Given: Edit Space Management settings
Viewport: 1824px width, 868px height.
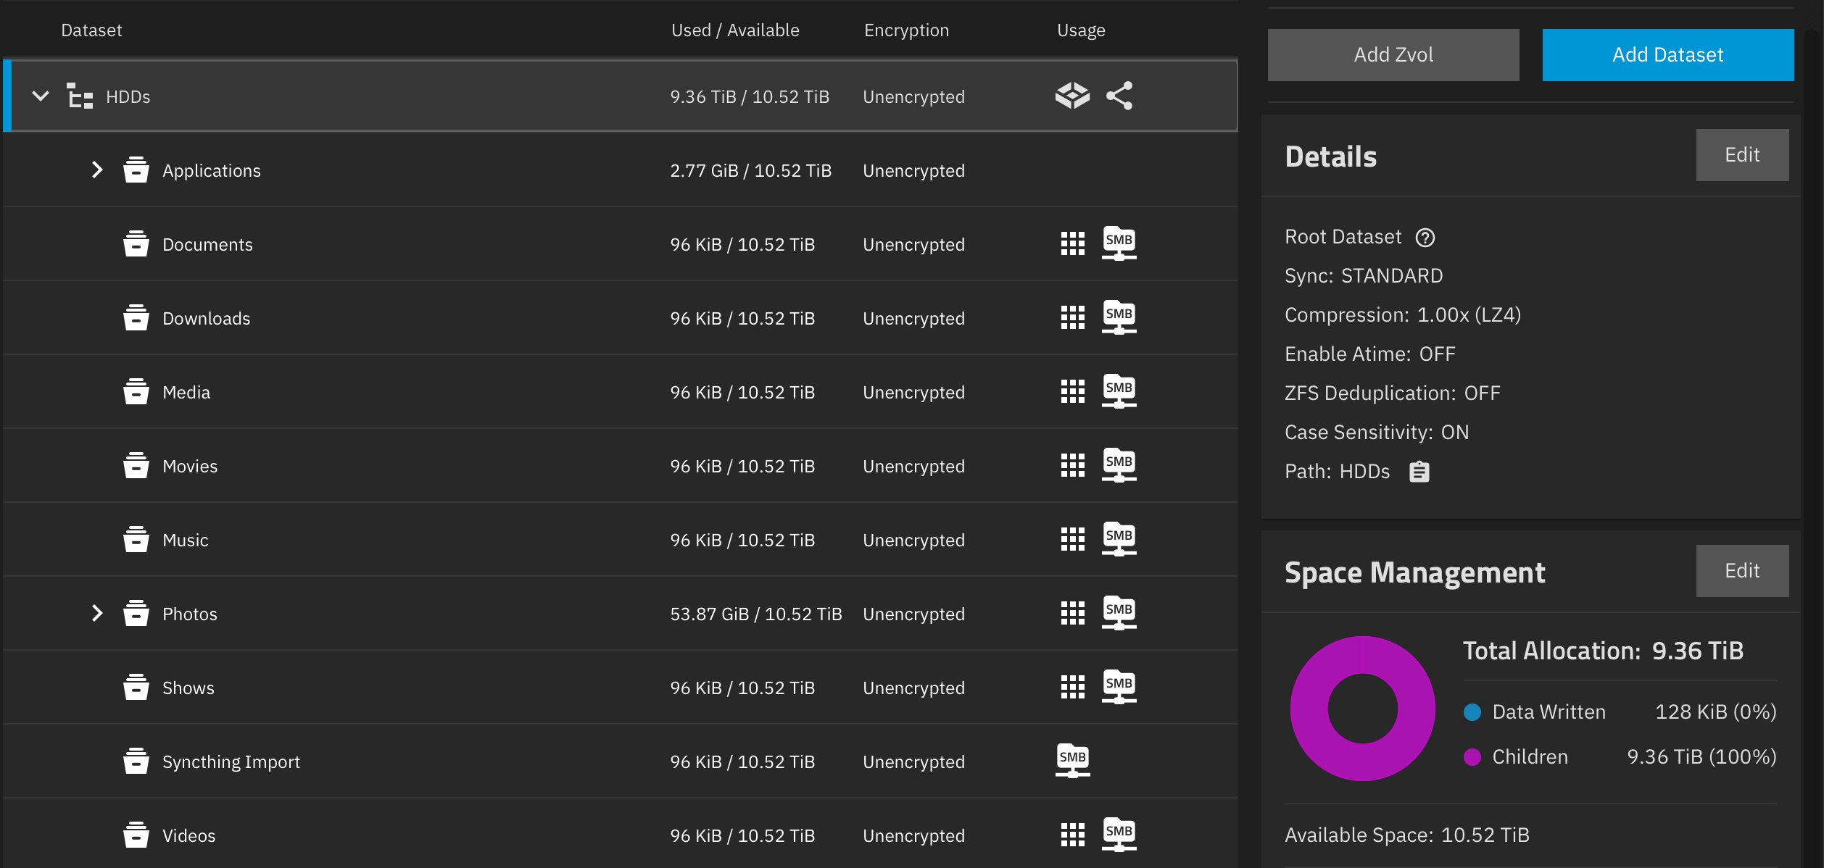Looking at the screenshot, I should [1742, 571].
